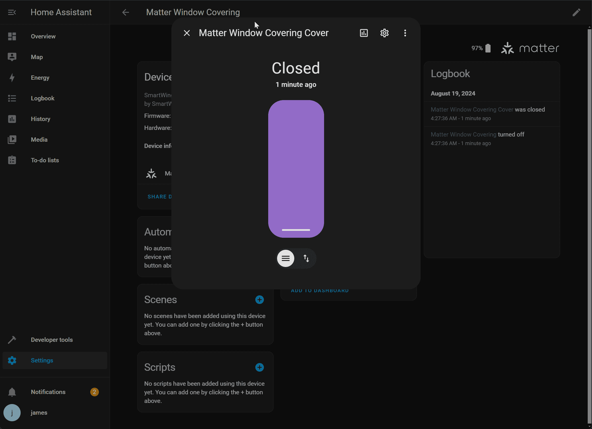This screenshot has width=592, height=429.
Task: Open the three-dot overflow menu
Action: (x=405, y=33)
